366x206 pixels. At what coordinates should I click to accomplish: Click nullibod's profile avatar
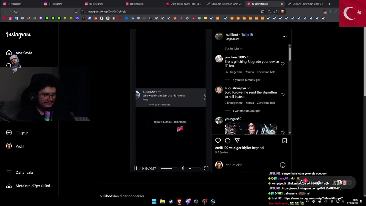(219, 36)
